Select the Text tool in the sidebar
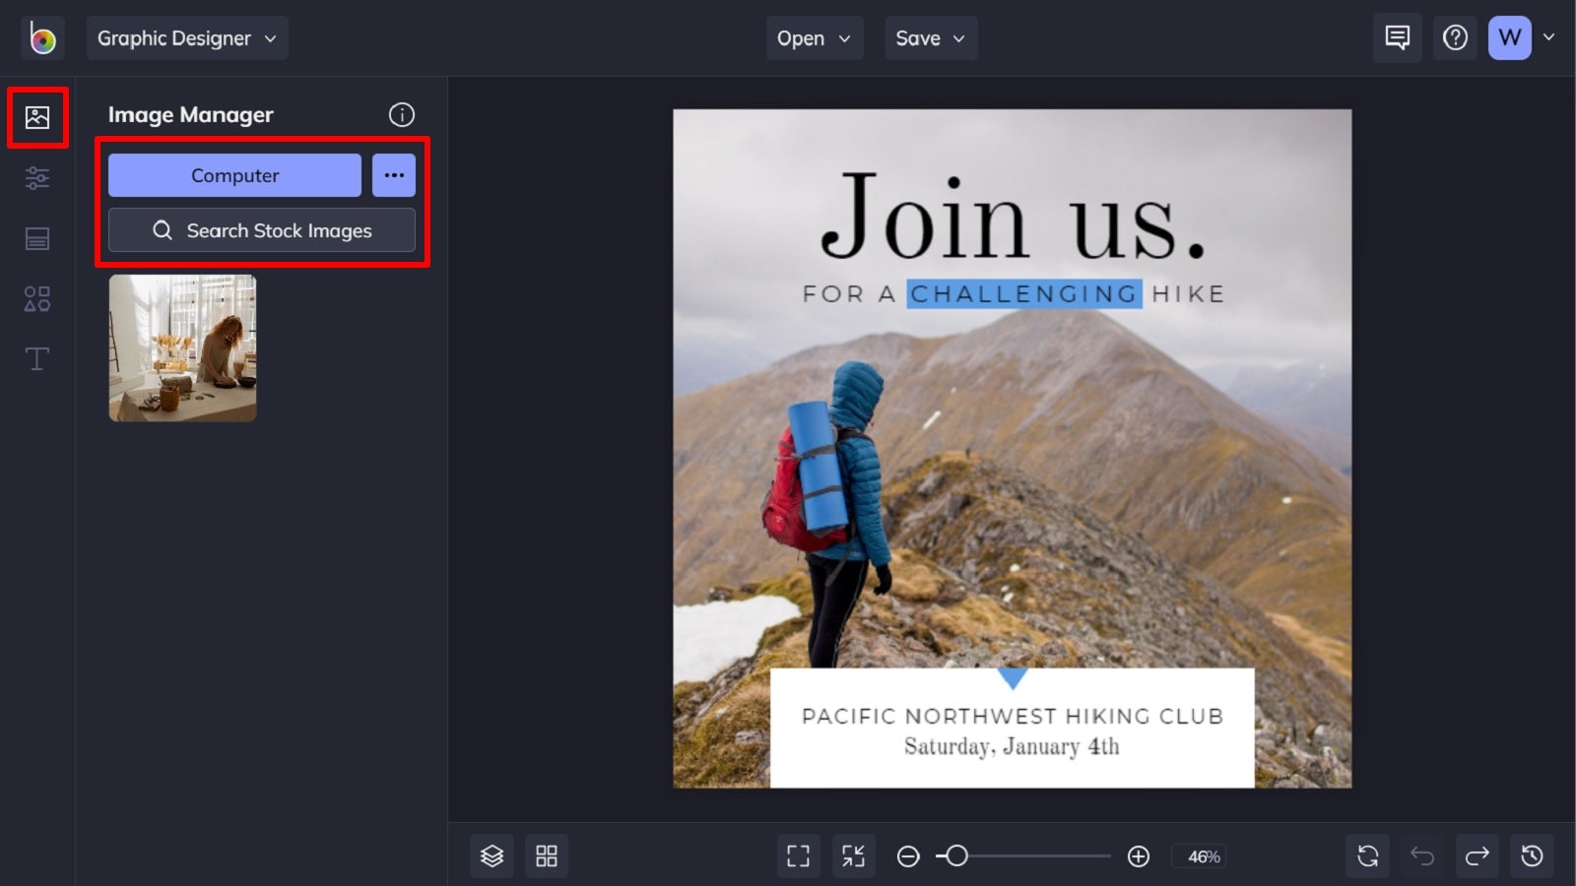1576x886 pixels. click(36, 358)
